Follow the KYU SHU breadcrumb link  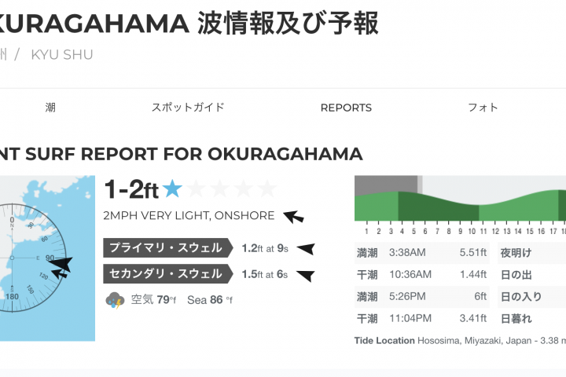tap(62, 54)
